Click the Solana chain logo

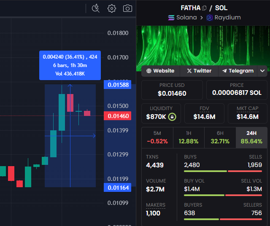pyautogui.click(x=171, y=18)
